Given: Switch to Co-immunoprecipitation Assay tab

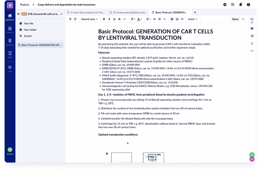Looking at the screenshot, I should pos(128,13).
